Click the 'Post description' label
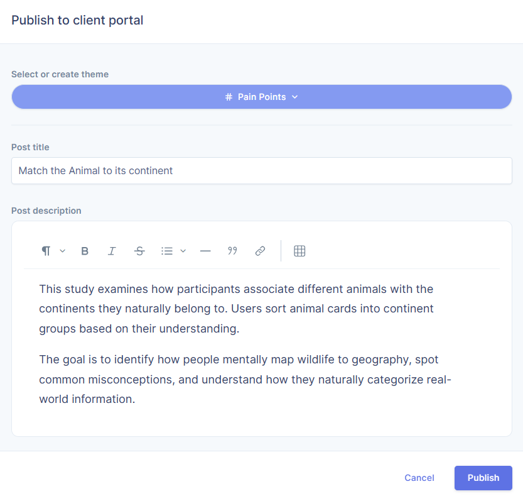The image size is (523, 501). 46,211
